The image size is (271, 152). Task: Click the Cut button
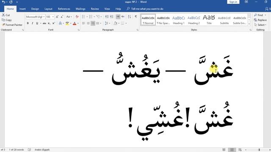(x=6, y=15)
